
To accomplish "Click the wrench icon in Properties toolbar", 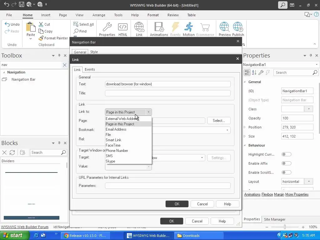I will coord(261,72).
